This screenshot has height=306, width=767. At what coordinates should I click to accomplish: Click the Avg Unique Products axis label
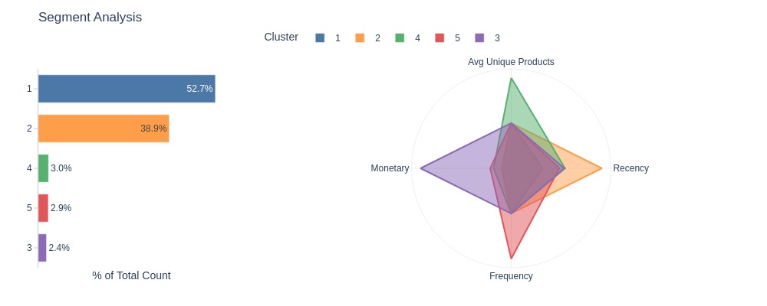511,62
